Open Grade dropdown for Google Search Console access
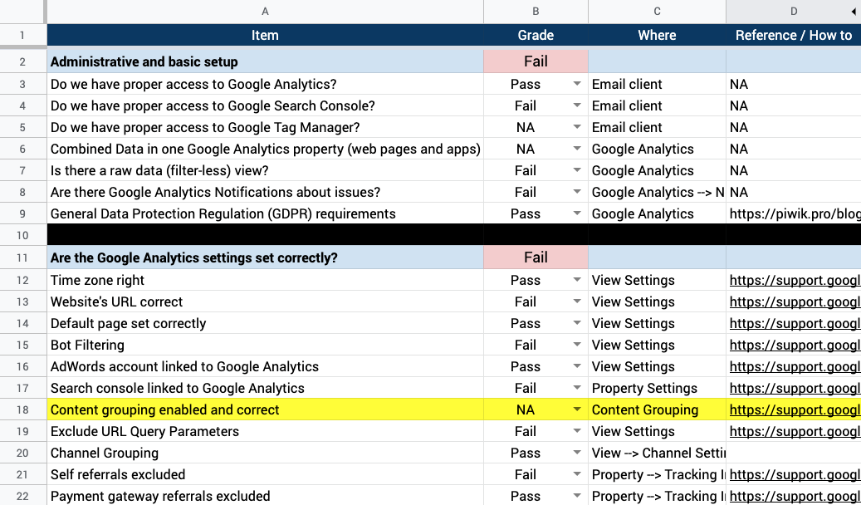 pyautogui.click(x=576, y=105)
